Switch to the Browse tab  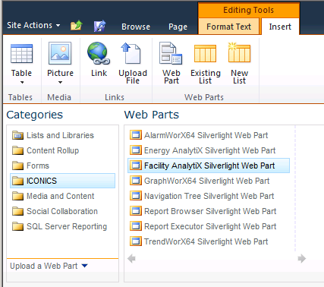coord(136,27)
